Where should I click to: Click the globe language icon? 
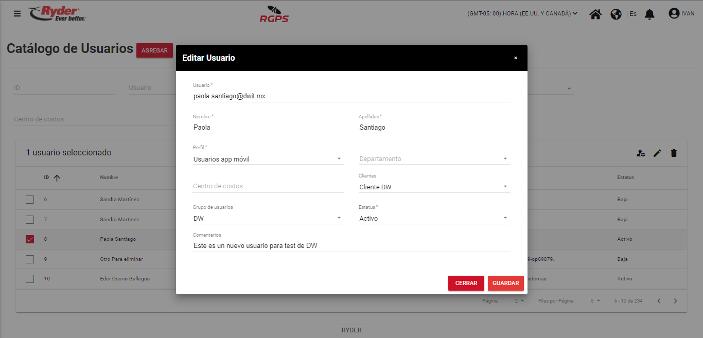616,14
